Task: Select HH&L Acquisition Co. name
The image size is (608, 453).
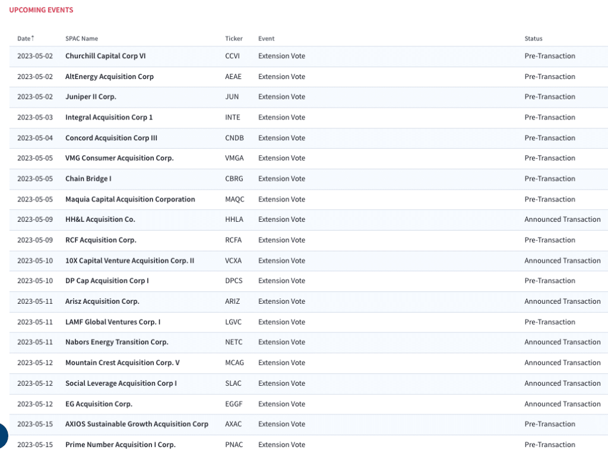Action: coord(100,219)
